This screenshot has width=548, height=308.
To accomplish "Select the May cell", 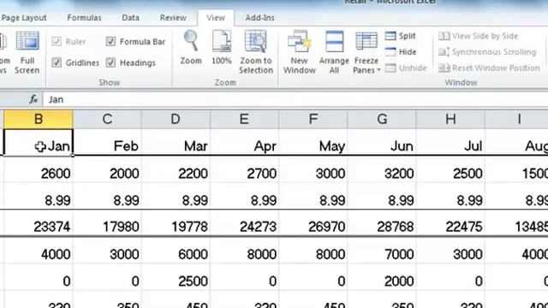I will pyautogui.click(x=313, y=142).
